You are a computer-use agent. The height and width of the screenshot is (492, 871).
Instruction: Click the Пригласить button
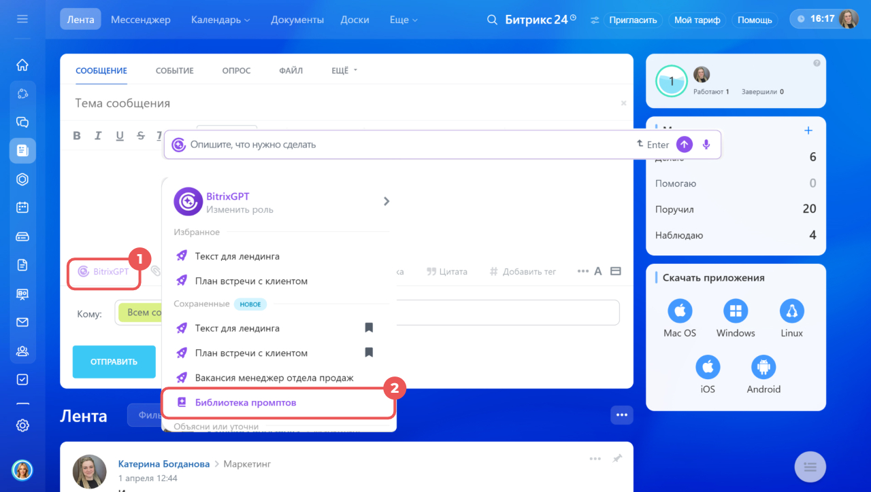pos(633,20)
